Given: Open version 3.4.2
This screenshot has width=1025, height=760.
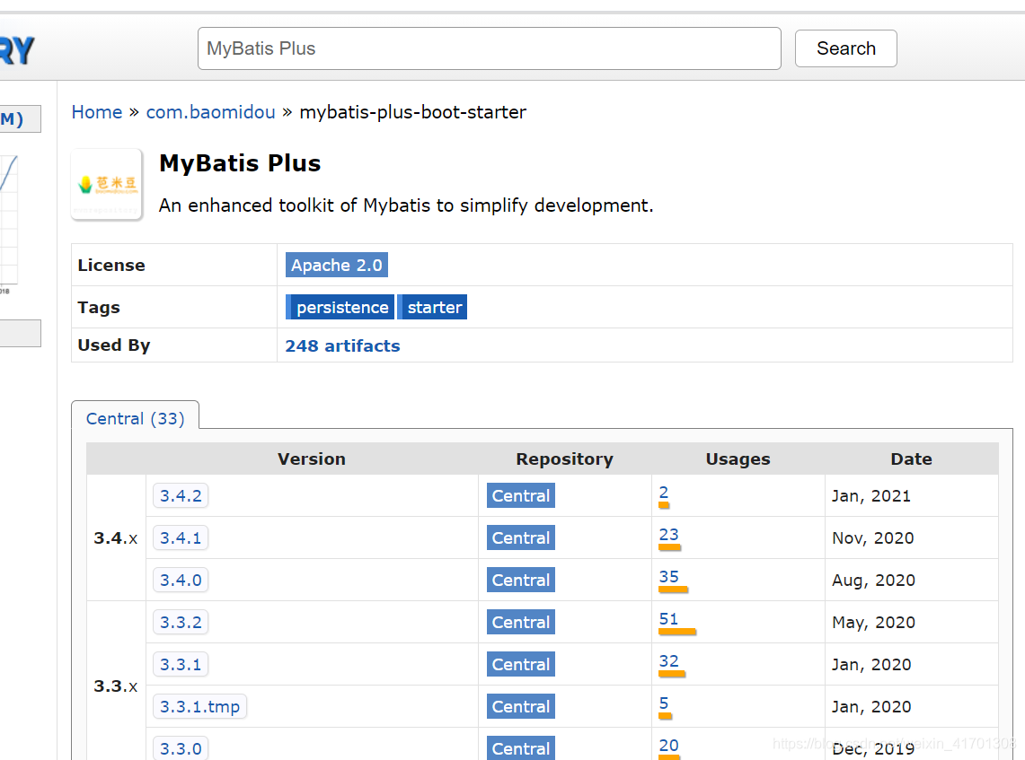Looking at the screenshot, I should (181, 496).
